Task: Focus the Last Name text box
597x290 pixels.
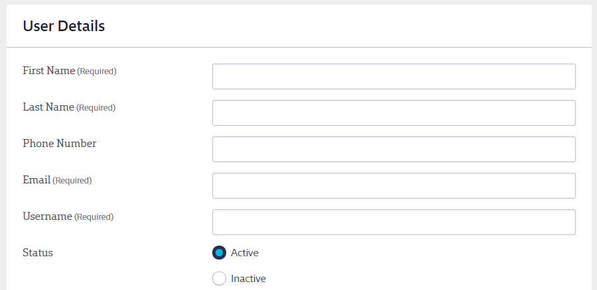Action: (393, 113)
